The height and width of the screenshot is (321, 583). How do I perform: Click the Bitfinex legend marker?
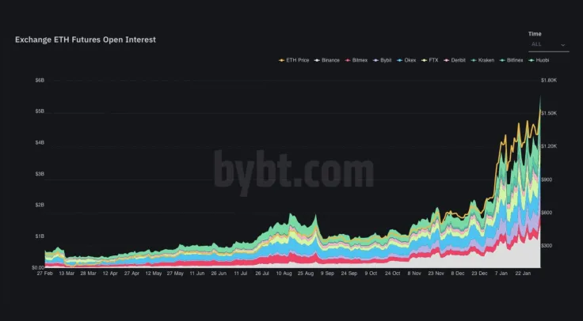click(x=501, y=60)
